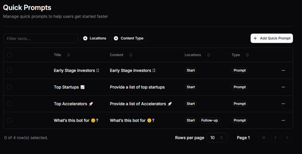Open the Locations filter
This screenshot has width=302, height=154.
click(94, 38)
